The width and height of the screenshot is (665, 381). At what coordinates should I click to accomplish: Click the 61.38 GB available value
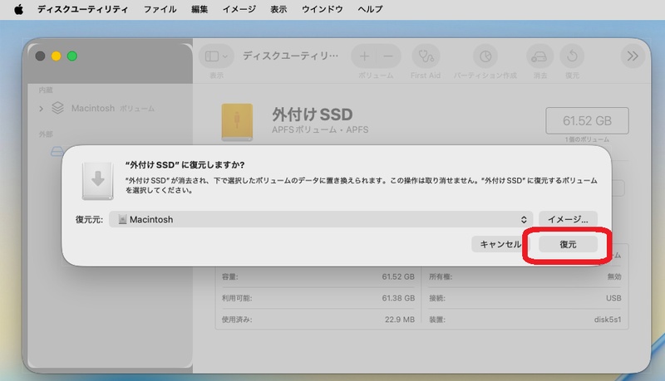point(398,298)
